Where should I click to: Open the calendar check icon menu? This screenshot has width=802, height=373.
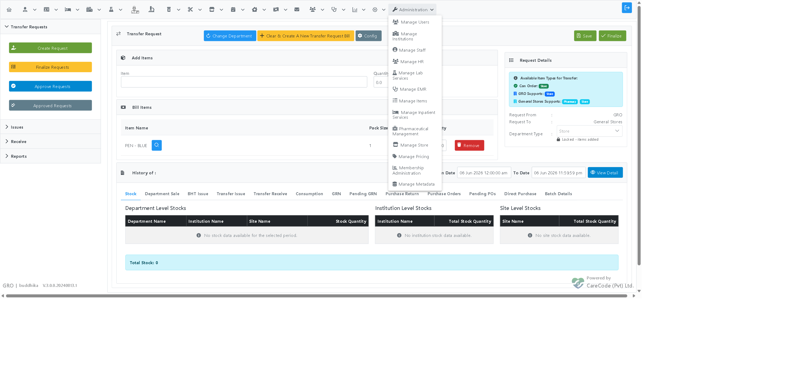tap(233, 10)
